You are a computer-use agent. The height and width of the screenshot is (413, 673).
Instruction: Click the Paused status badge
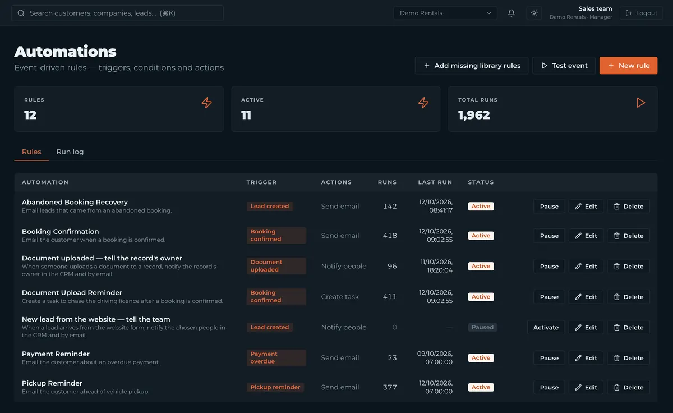tap(482, 327)
